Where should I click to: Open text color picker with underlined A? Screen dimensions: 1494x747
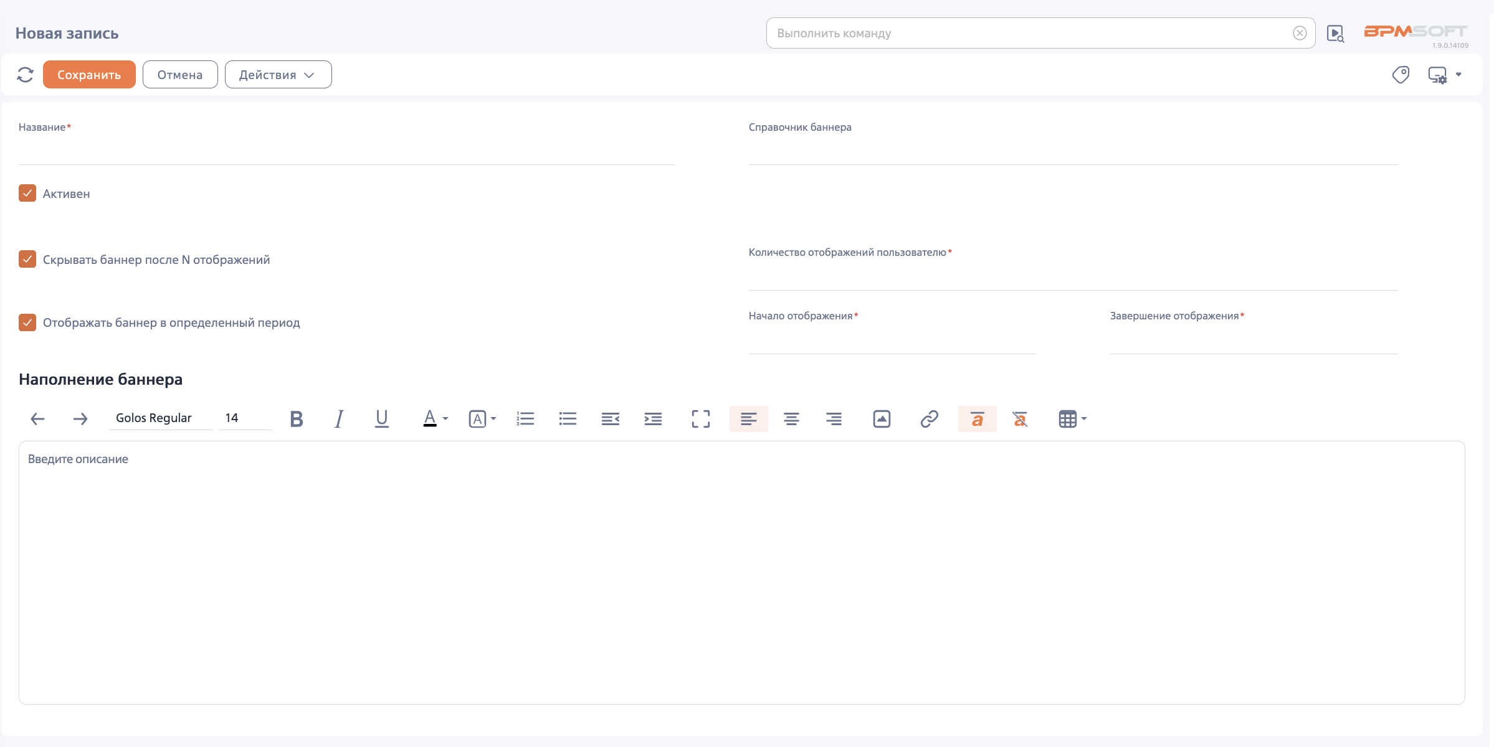point(430,419)
